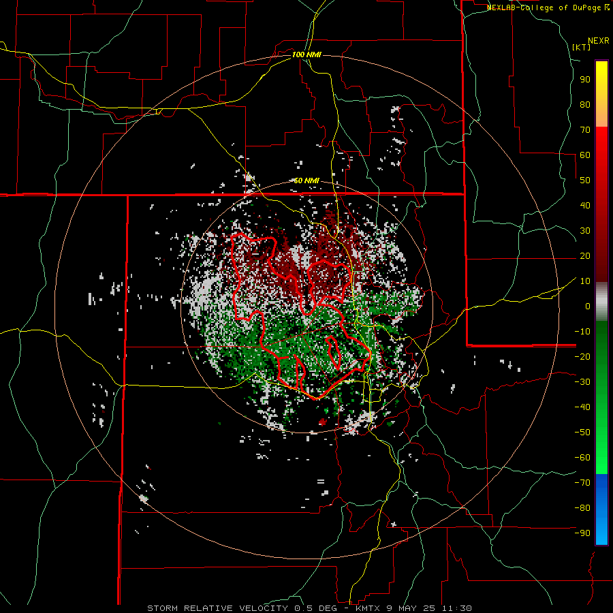
Task: Select the -80 value on velocity scale
Action: (x=582, y=508)
